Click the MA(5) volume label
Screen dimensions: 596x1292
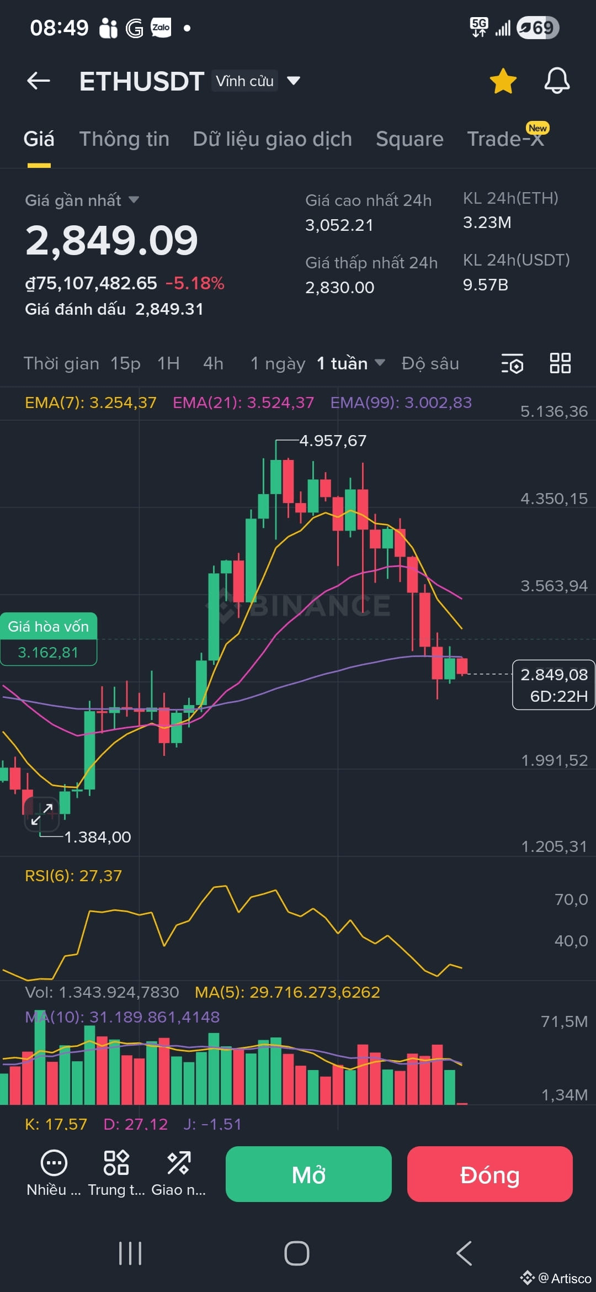(x=288, y=992)
